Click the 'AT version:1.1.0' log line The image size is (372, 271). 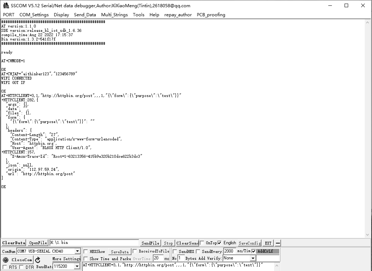point(19,26)
